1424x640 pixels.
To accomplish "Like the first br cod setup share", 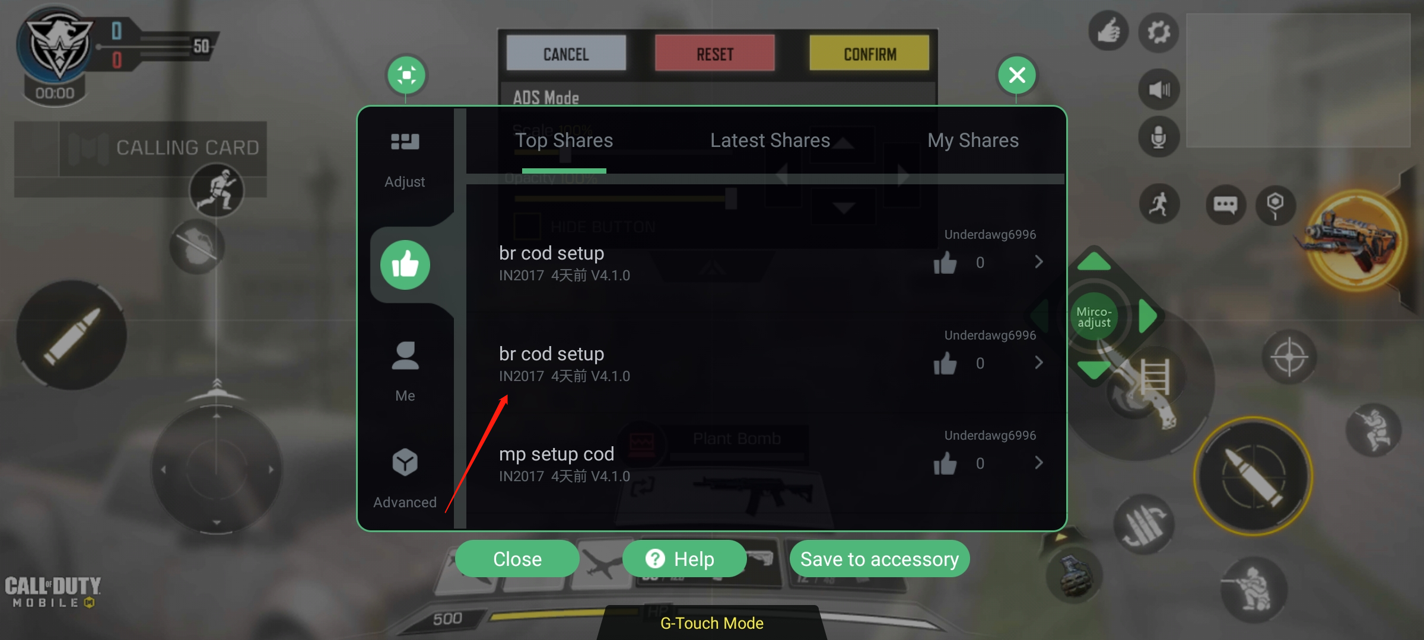I will coord(945,263).
